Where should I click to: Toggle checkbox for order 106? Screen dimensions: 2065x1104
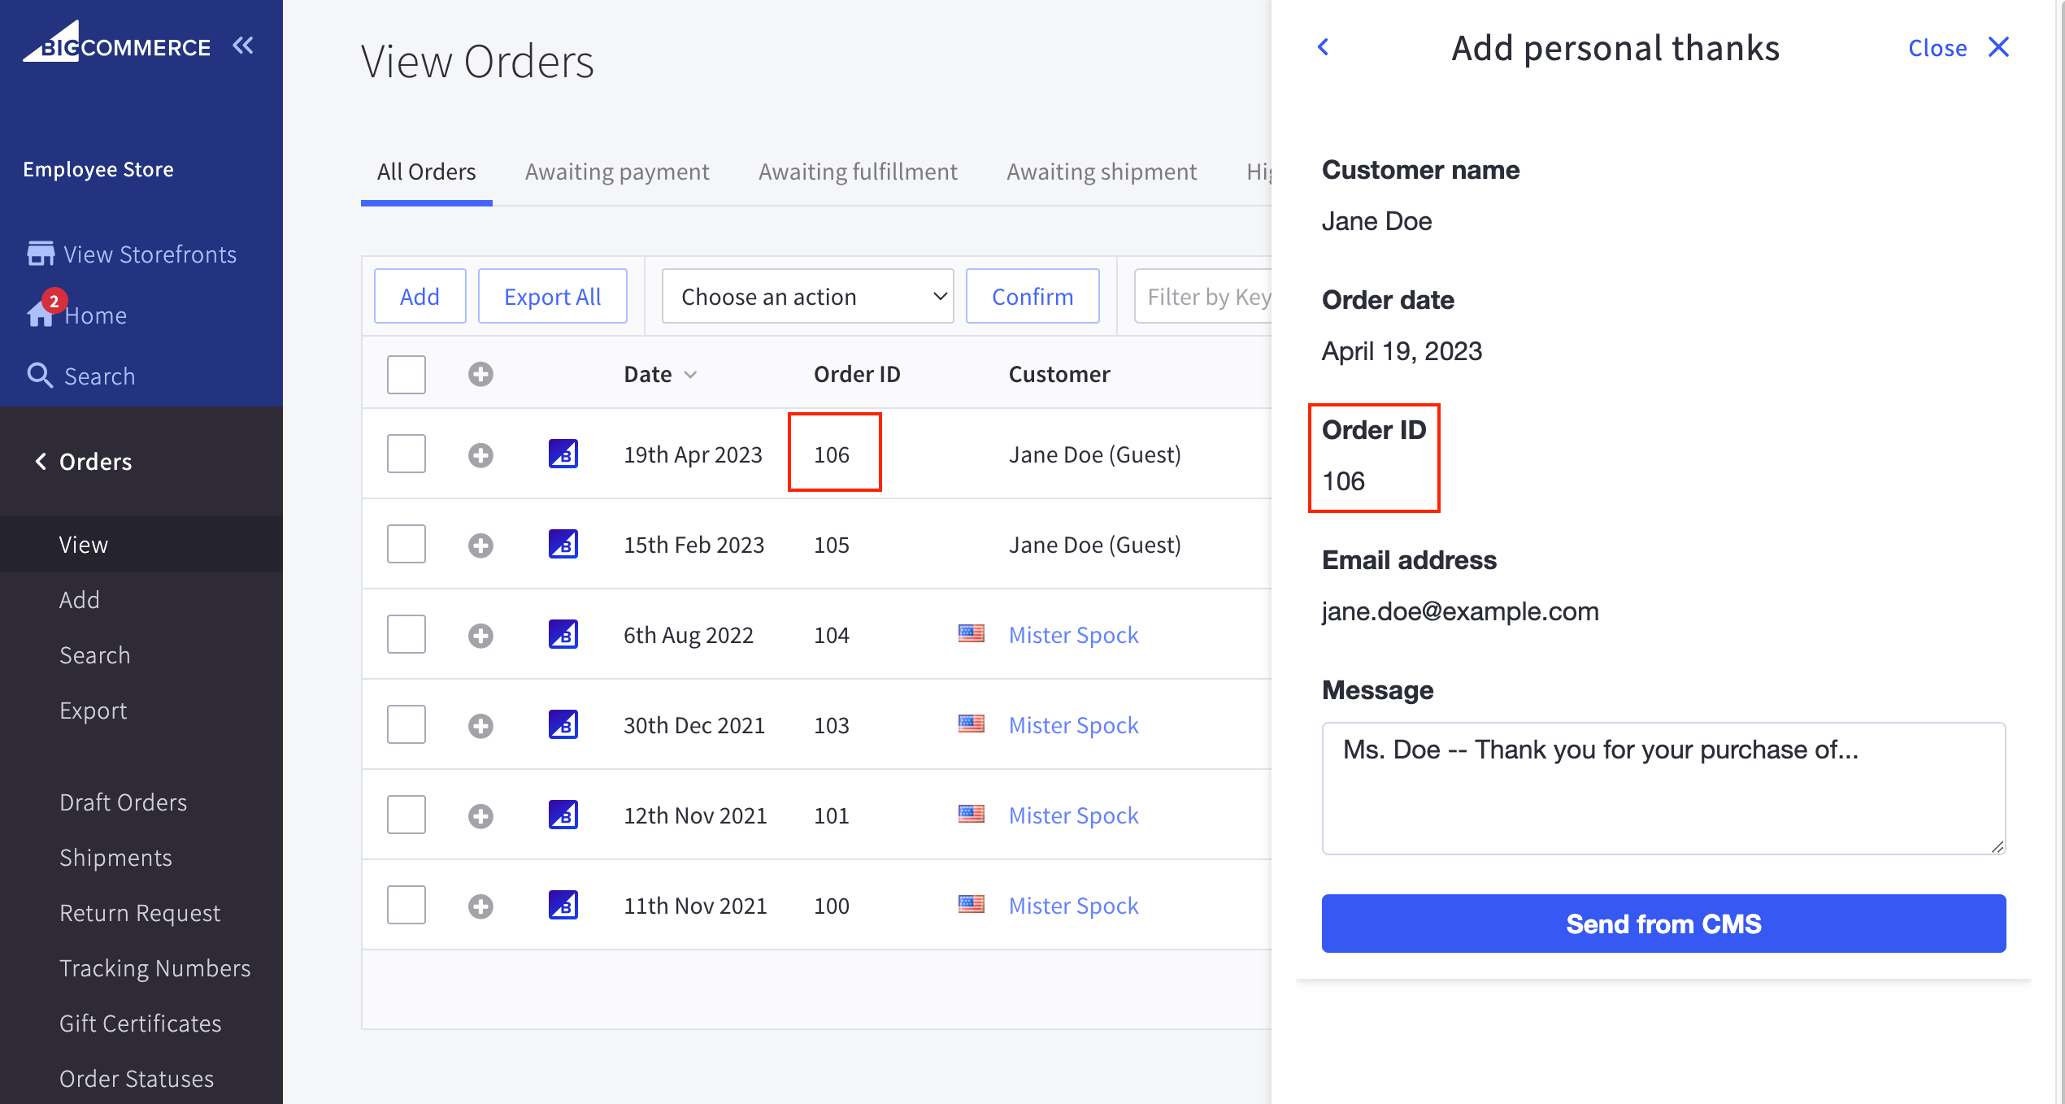pos(406,454)
